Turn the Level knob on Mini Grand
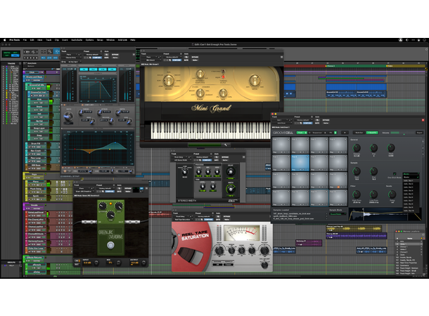Image resolution: width=429 pixels, height=316 pixels. [x=255, y=80]
